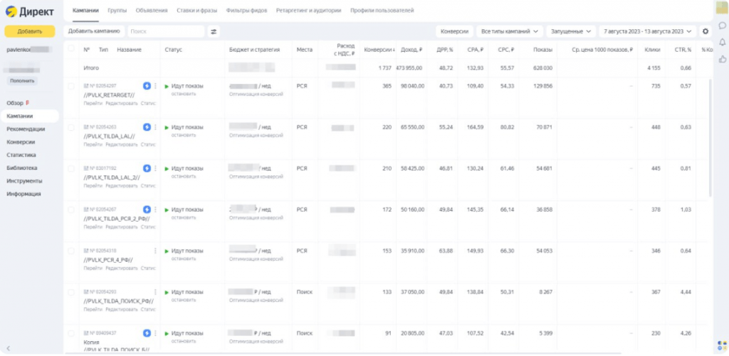Image resolution: width=729 pixels, height=356 pixels.
Task: Click the yellow 'Добавить' button
Action: click(x=29, y=31)
